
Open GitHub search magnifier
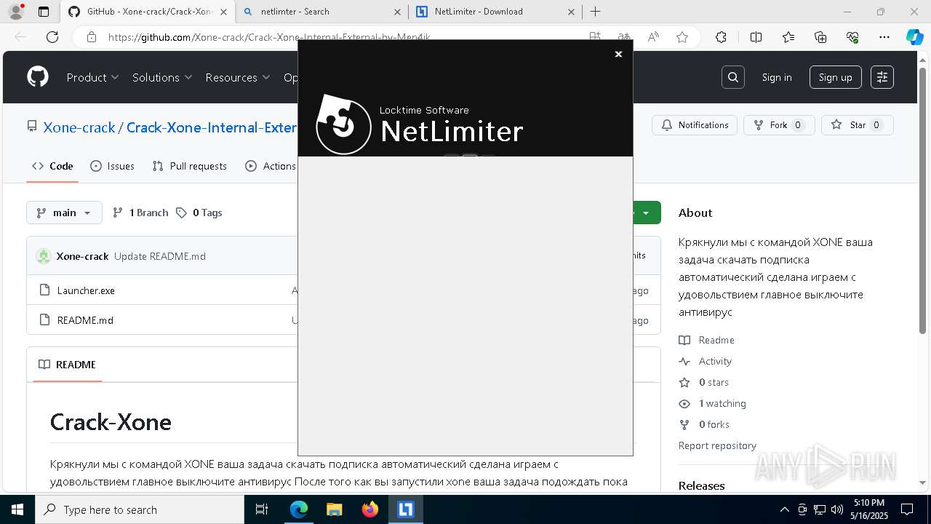[733, 77]
